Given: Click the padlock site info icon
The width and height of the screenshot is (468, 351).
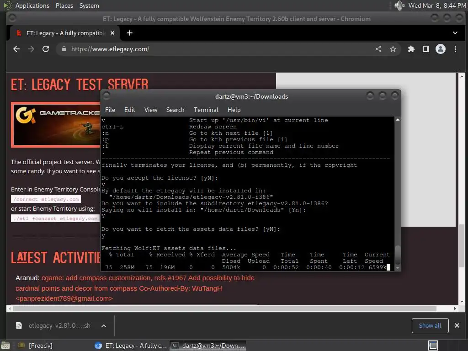Looking at the screenshot, I should point(64,49).
